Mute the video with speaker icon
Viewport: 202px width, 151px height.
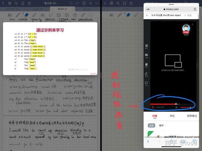point(177,107)
